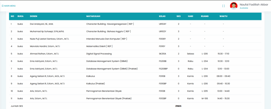Click class code FS208BP
271x109 pixels.
pyautogui.click(x=163, y=69)
